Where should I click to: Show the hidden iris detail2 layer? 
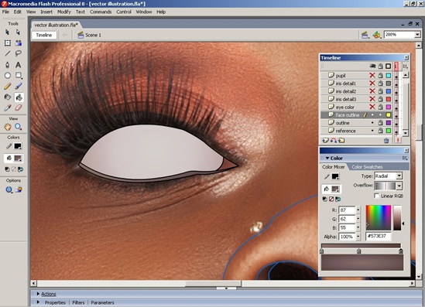pos(372,91)
